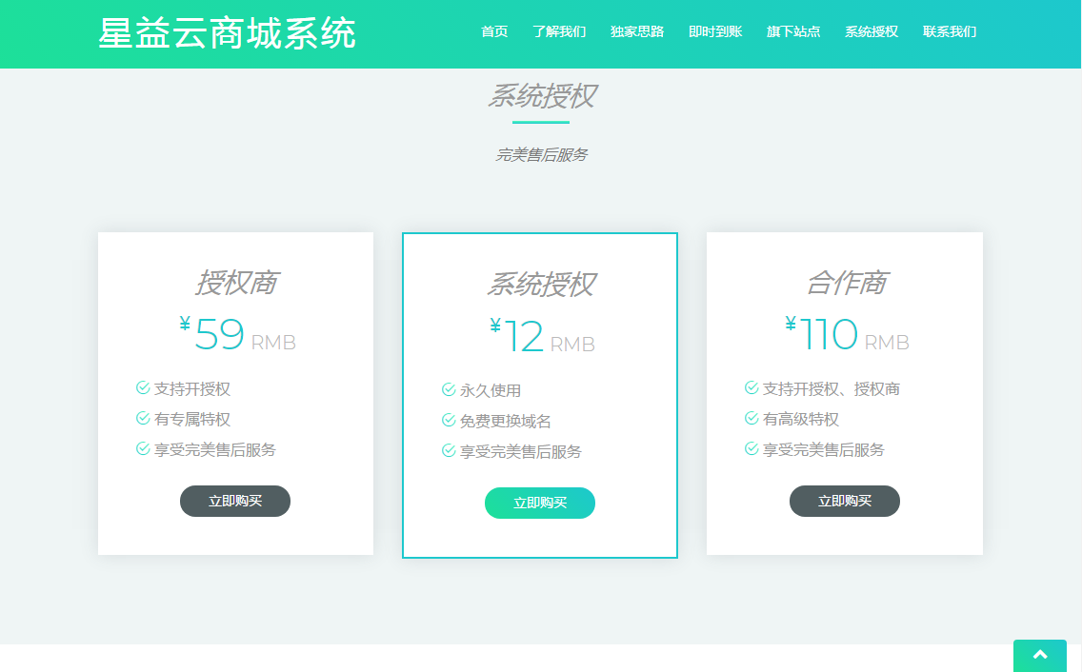Open the 首页 navigation item
This screenshot has height=672, width=1082.
494,31
